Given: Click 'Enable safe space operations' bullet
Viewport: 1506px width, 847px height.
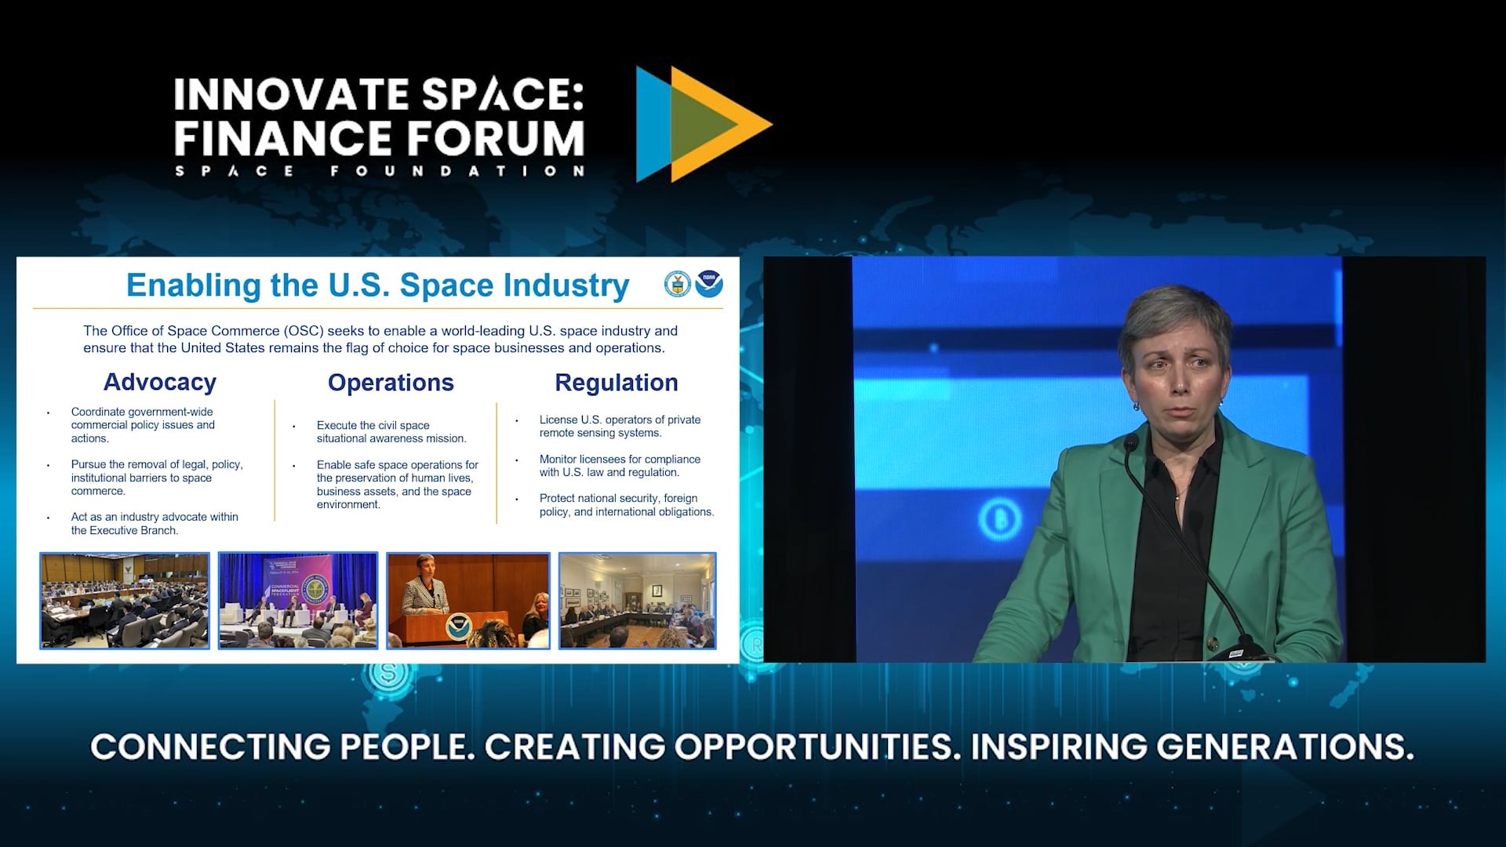Looking at the screenshot, I should click(x=398, y=485).
